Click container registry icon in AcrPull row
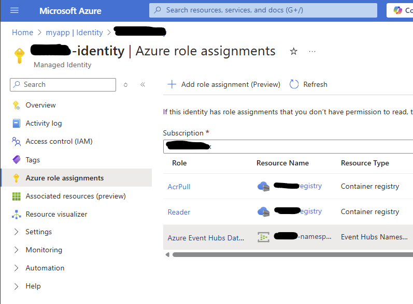This screenshot has height=304, width=413. (263, 187)
